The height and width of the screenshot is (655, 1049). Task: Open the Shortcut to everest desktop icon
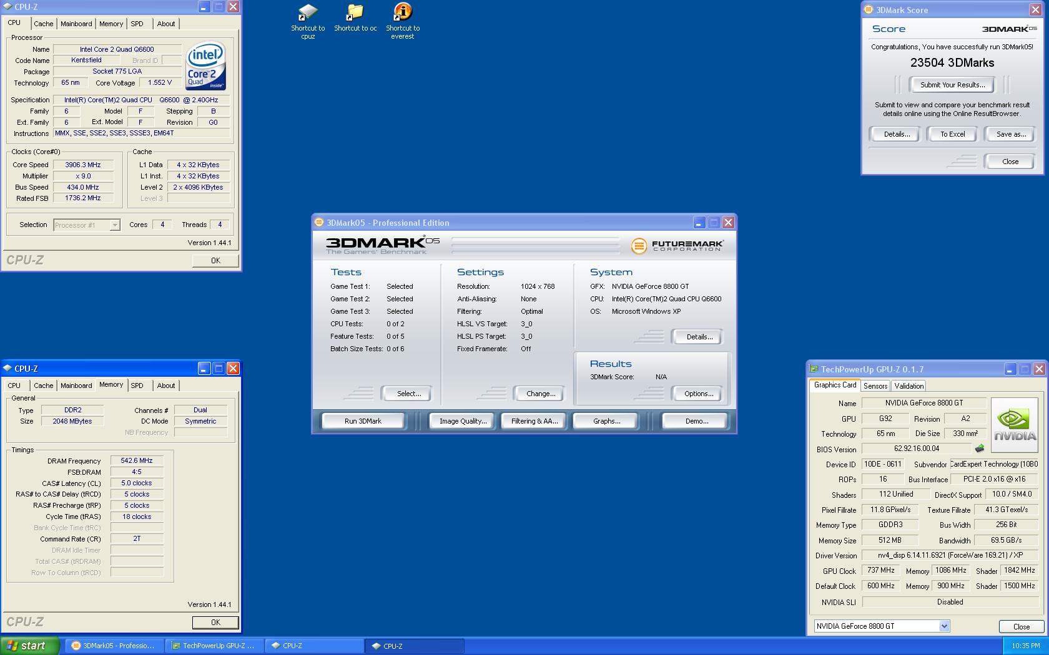(403, 21)
